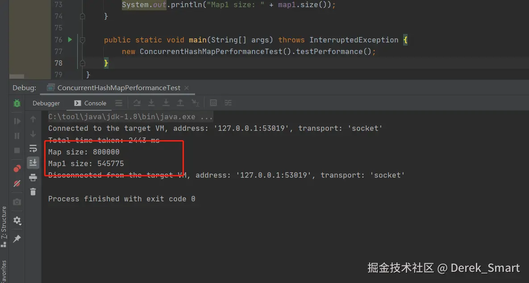This screenshot has width=529, height=283.
Task: Collapse the code fold near line 74
Action: click(x=82, y=15)
